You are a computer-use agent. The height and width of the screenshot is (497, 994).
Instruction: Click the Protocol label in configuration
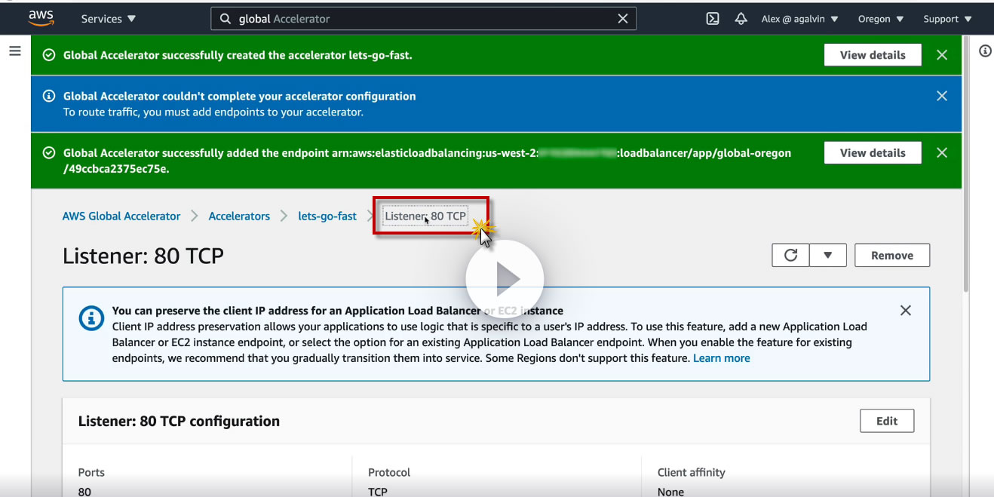point(389,472)
